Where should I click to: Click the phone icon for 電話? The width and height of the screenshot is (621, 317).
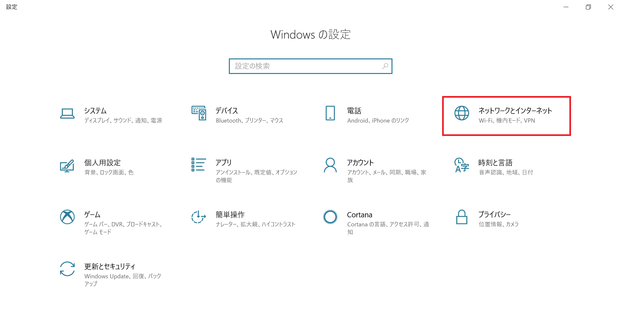tap(330, 113)
